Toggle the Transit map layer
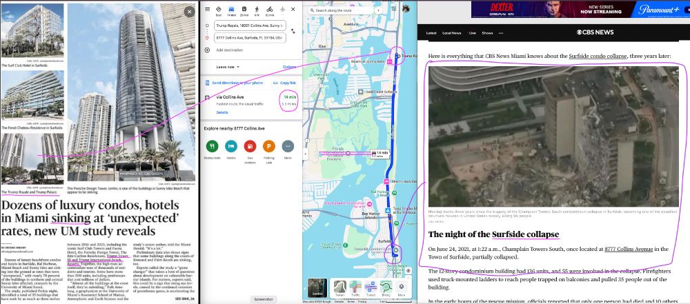The height and width of the screenshot is (304, 690). 371,289
